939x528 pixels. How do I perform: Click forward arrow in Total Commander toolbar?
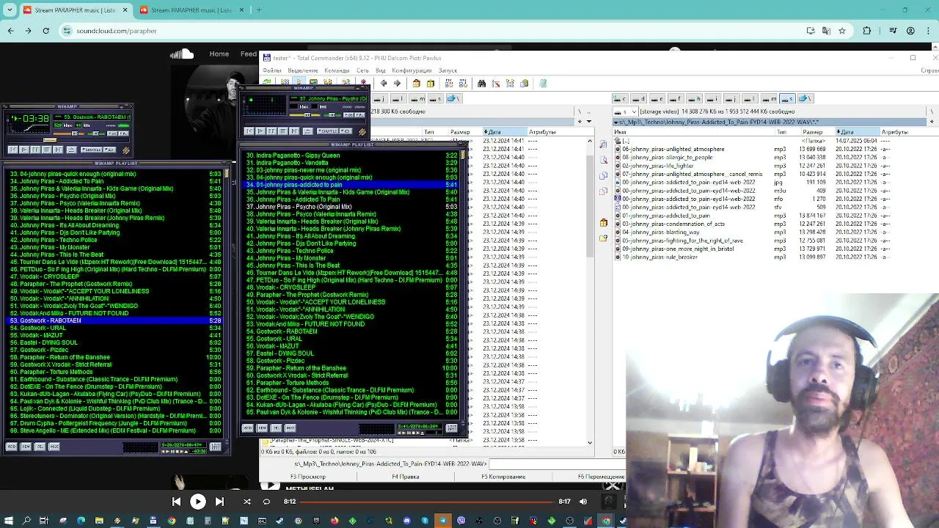pos(397,83)
